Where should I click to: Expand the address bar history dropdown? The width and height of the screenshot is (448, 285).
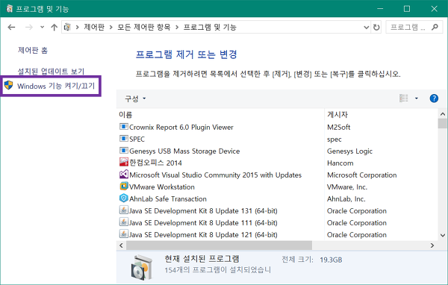(367, 28)
